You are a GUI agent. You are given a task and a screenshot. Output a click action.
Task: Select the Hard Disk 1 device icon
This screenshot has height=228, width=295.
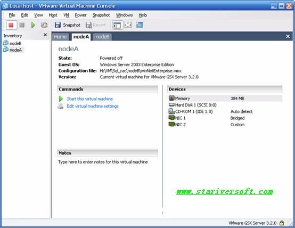pos(171,105)
